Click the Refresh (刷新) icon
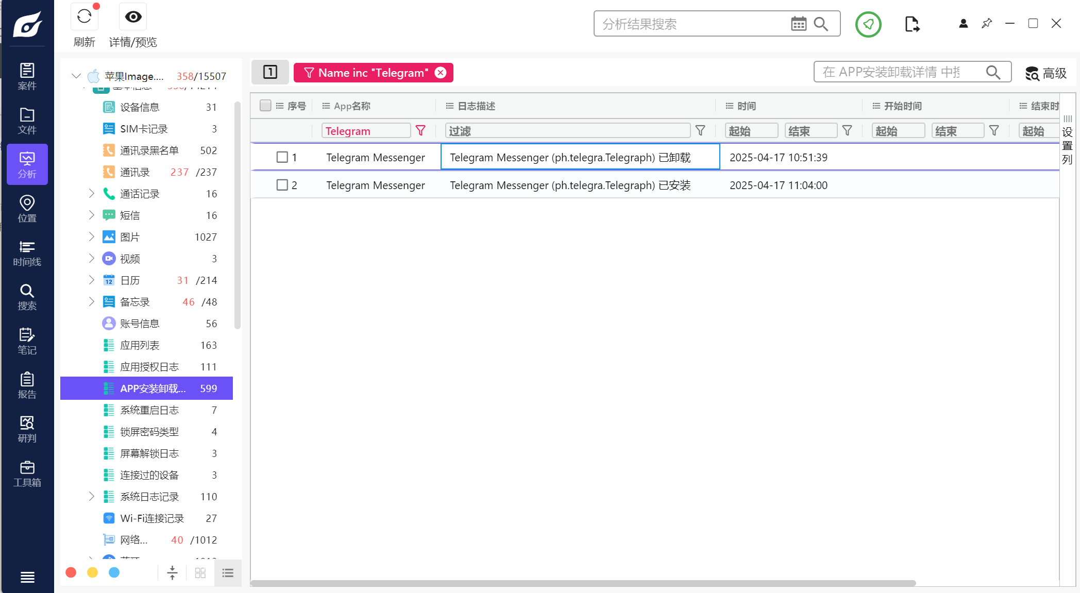 tap(85, 17)
